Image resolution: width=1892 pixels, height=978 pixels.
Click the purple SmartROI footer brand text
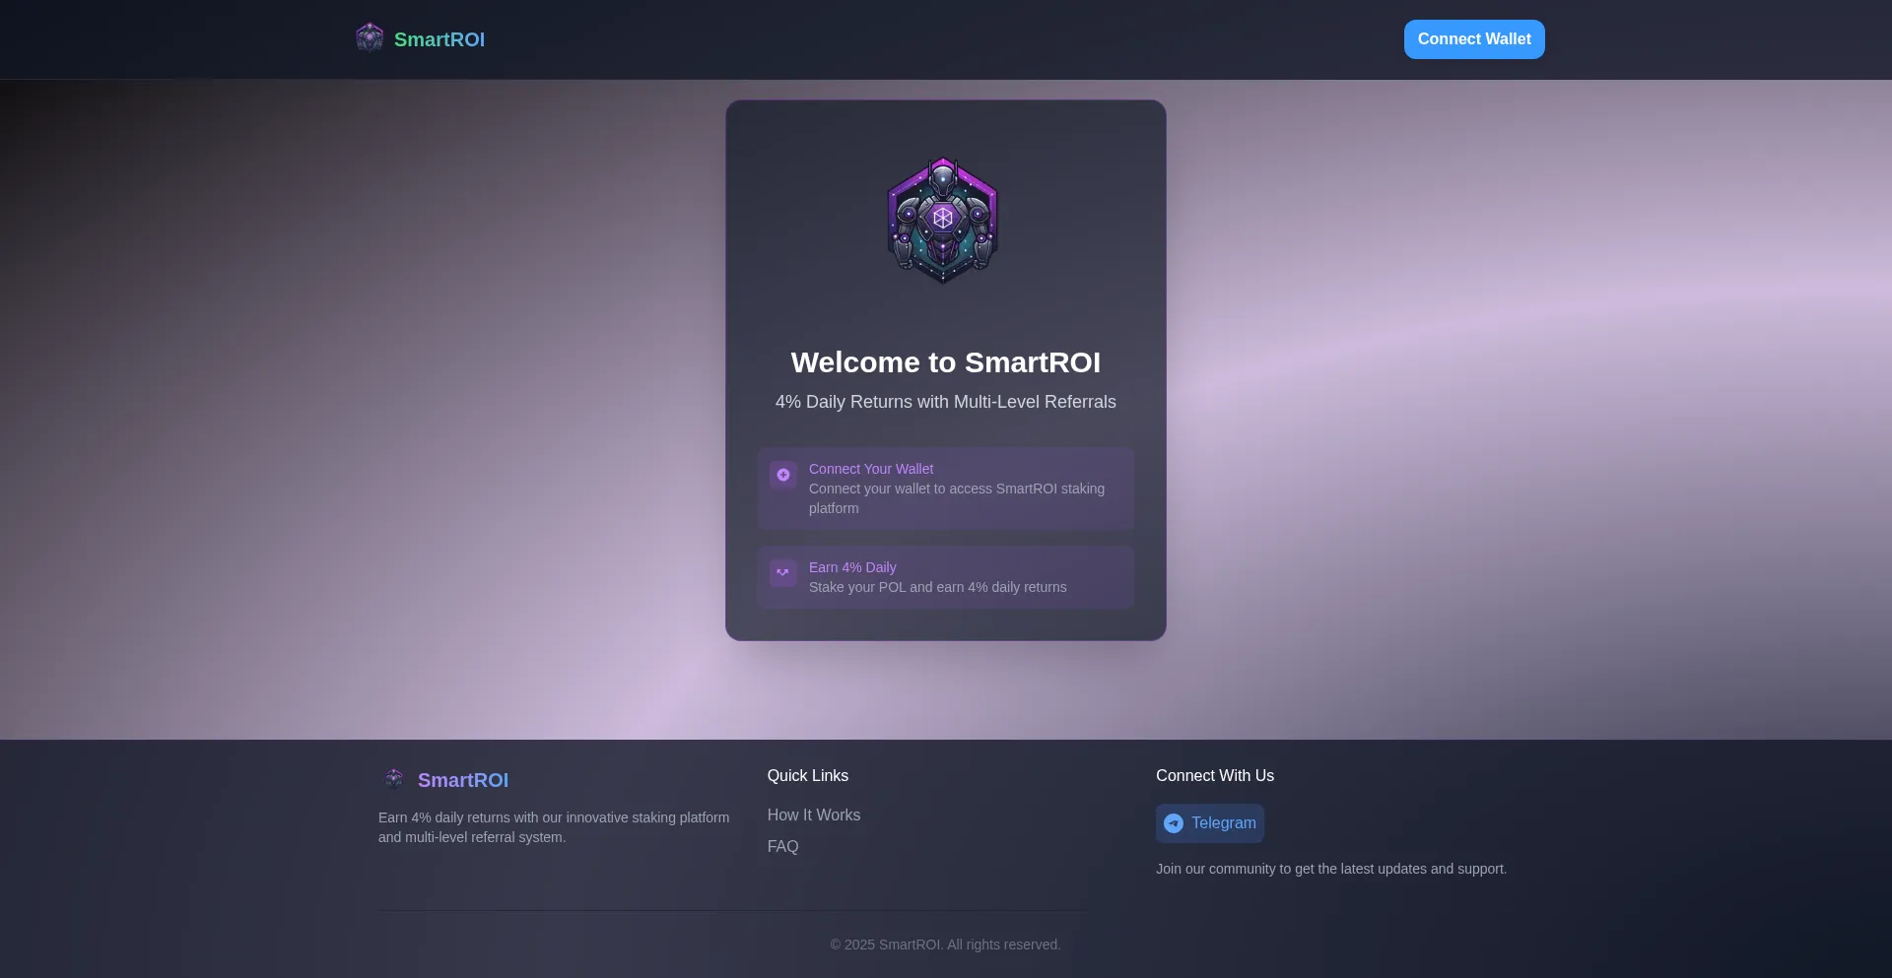(x=463, y=780)
